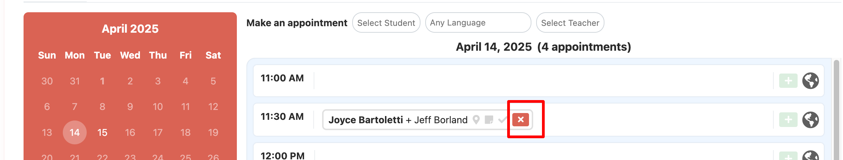Click the location pin on Joyce's appointment
The width and height of the screenshot is (843, 160).
click(476, 119)
